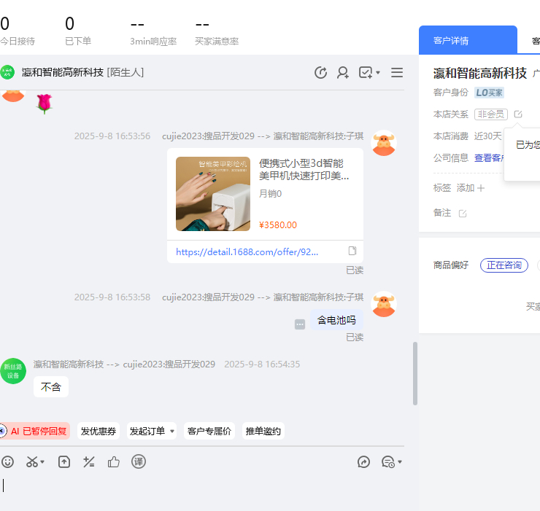The image size is (540, 511).
Task: Click the nail printer product thumbnail
Action: pyautogui.click(x=212, y=193)
